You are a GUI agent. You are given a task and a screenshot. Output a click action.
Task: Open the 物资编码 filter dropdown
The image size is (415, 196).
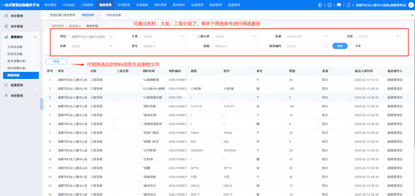click(x=307, y=46)
